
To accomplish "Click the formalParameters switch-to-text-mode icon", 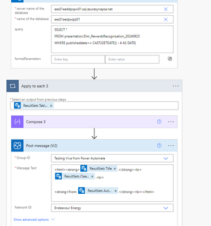I will point(170,59).
